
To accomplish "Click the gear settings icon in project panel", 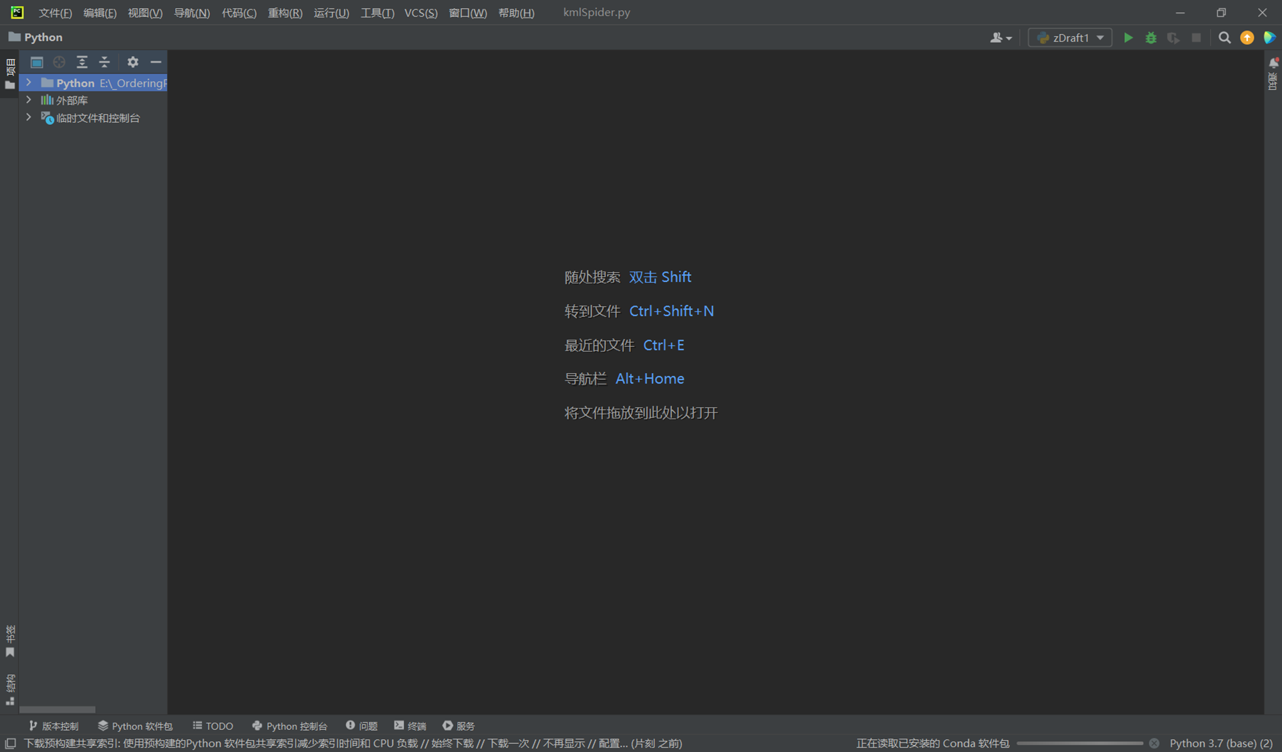I will point(133,61).
